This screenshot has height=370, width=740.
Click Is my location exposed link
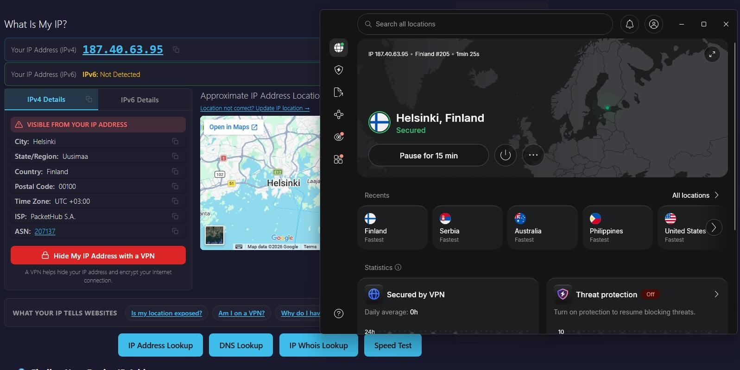(x=167, y=313)
